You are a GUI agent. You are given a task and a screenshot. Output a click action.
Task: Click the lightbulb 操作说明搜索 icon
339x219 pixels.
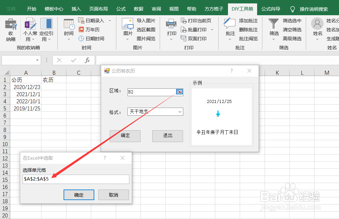292,9
